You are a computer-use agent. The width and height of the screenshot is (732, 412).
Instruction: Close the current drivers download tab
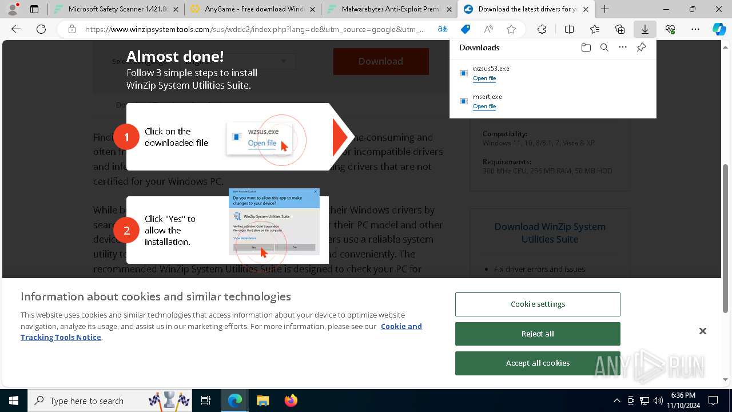tap(586, 9)
